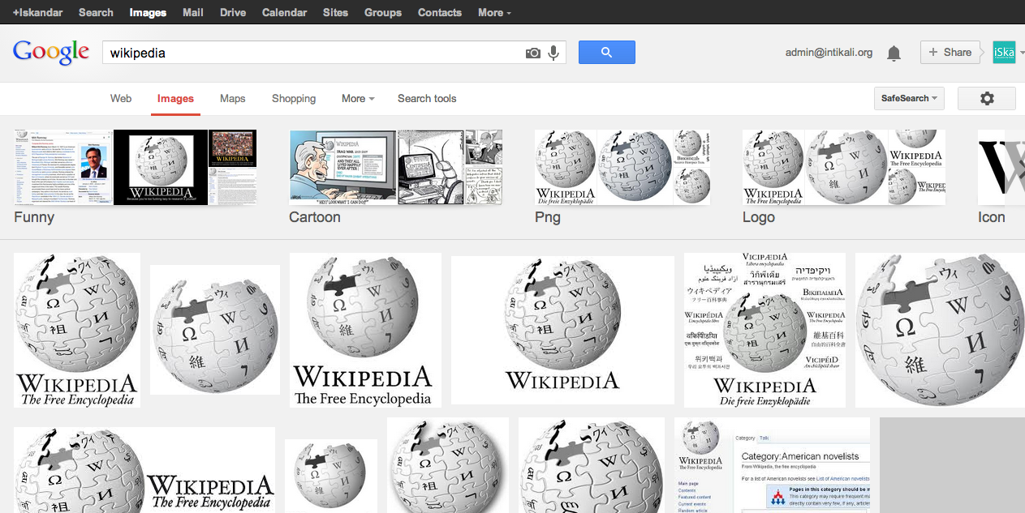This screenshot has width=1025, height=513.
Task: Open Calendar in the top bar
Action: (x=285, y=12)
